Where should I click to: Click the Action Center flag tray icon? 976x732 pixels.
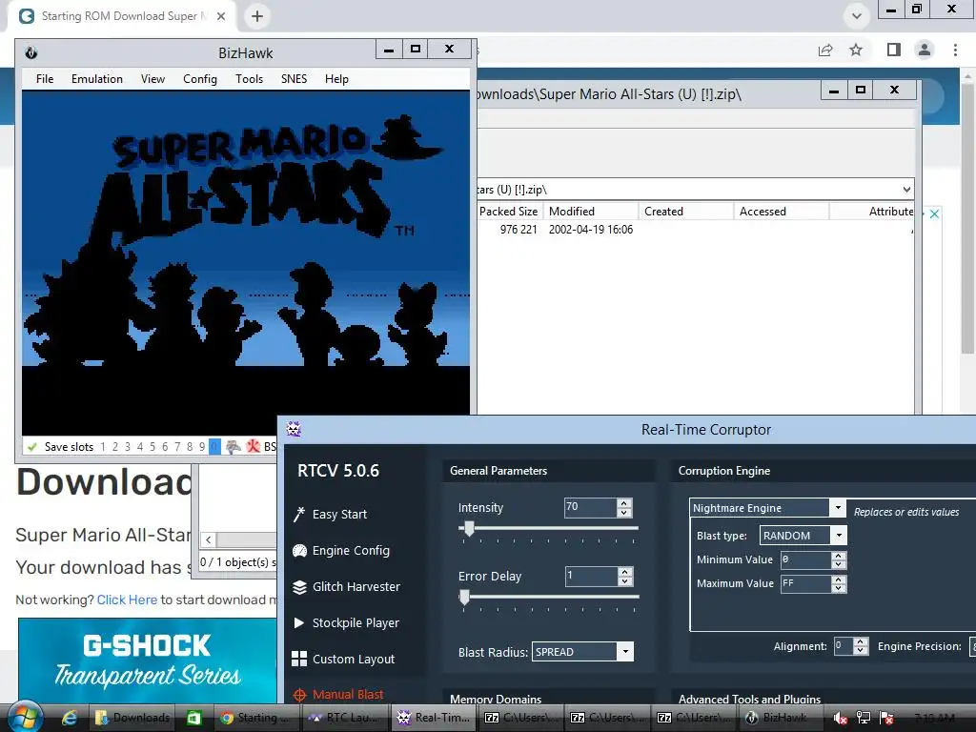[x=886, y=718]
